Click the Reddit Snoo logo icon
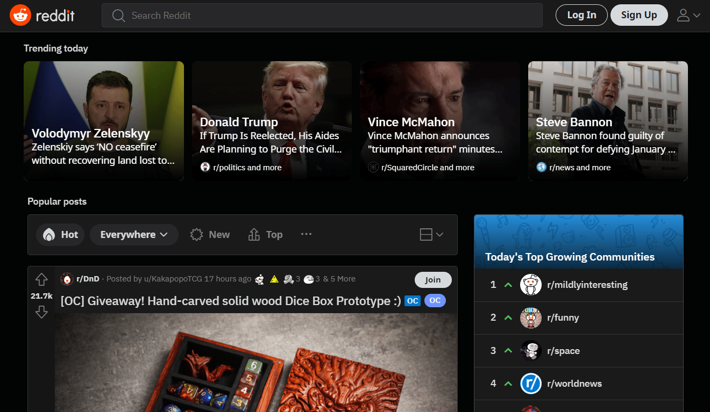The width and height of the screenshot is (710, 412). (20, 15)
